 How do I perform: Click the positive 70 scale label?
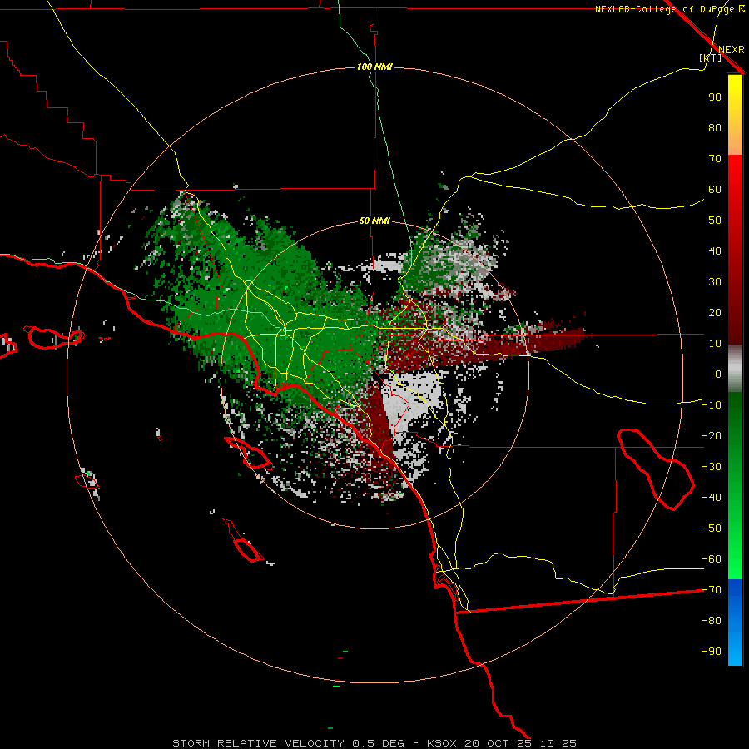click(715, 159)
